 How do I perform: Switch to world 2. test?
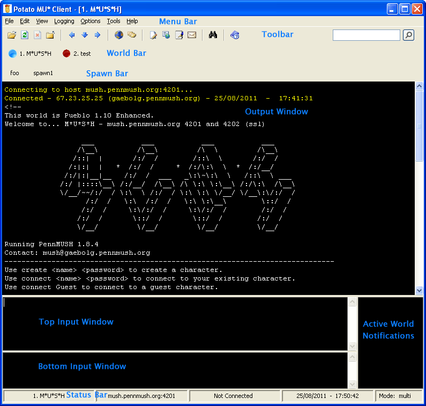(77, 54)
